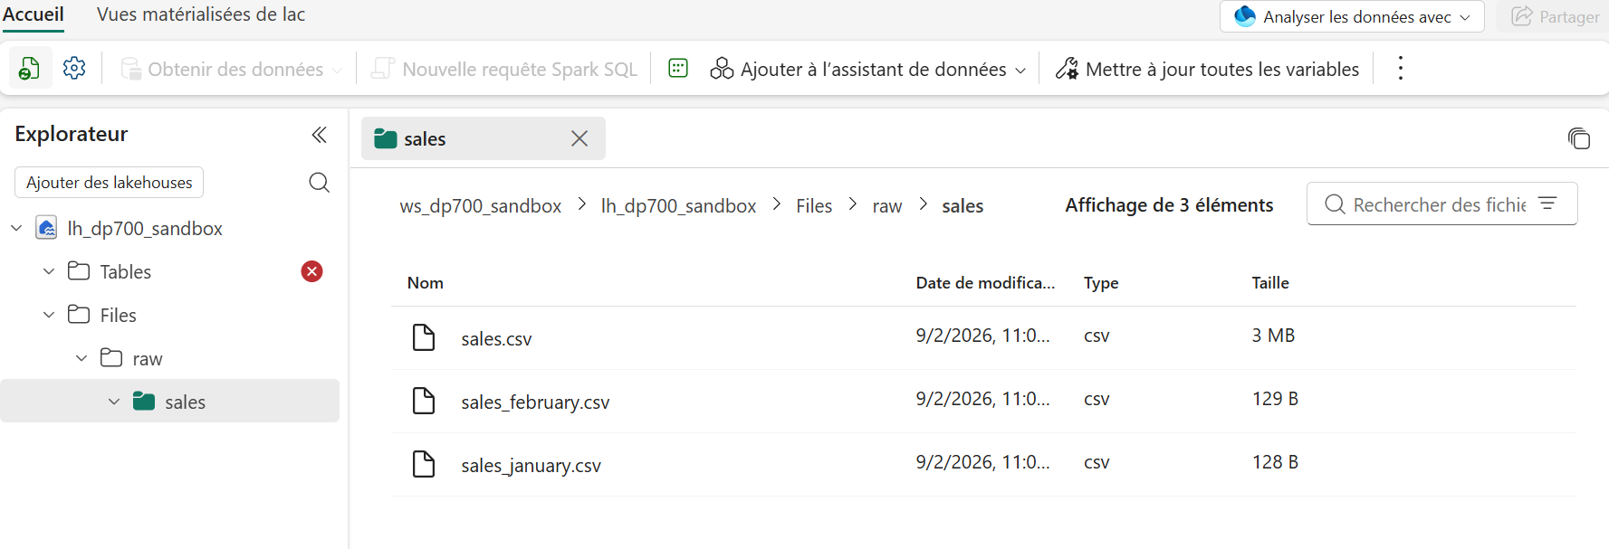
Task: Sort by the Taille column header
Action: coord(1270,283)
